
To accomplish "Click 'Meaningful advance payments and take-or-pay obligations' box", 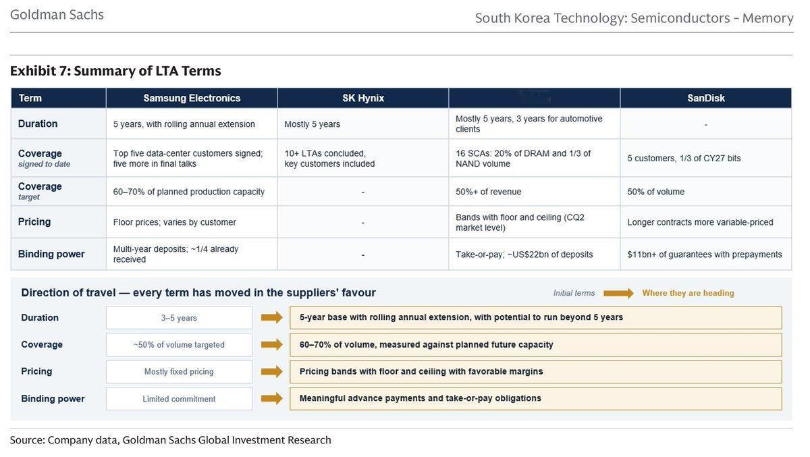I will coord(536,398).
